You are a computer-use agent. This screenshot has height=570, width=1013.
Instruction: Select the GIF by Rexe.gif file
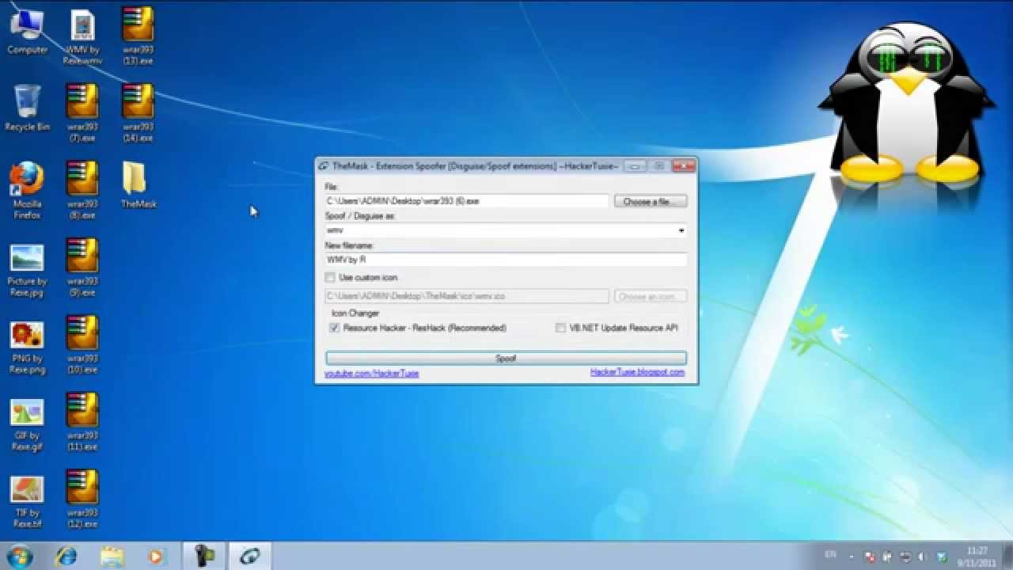pyautogui.click(x=27, y=424)
